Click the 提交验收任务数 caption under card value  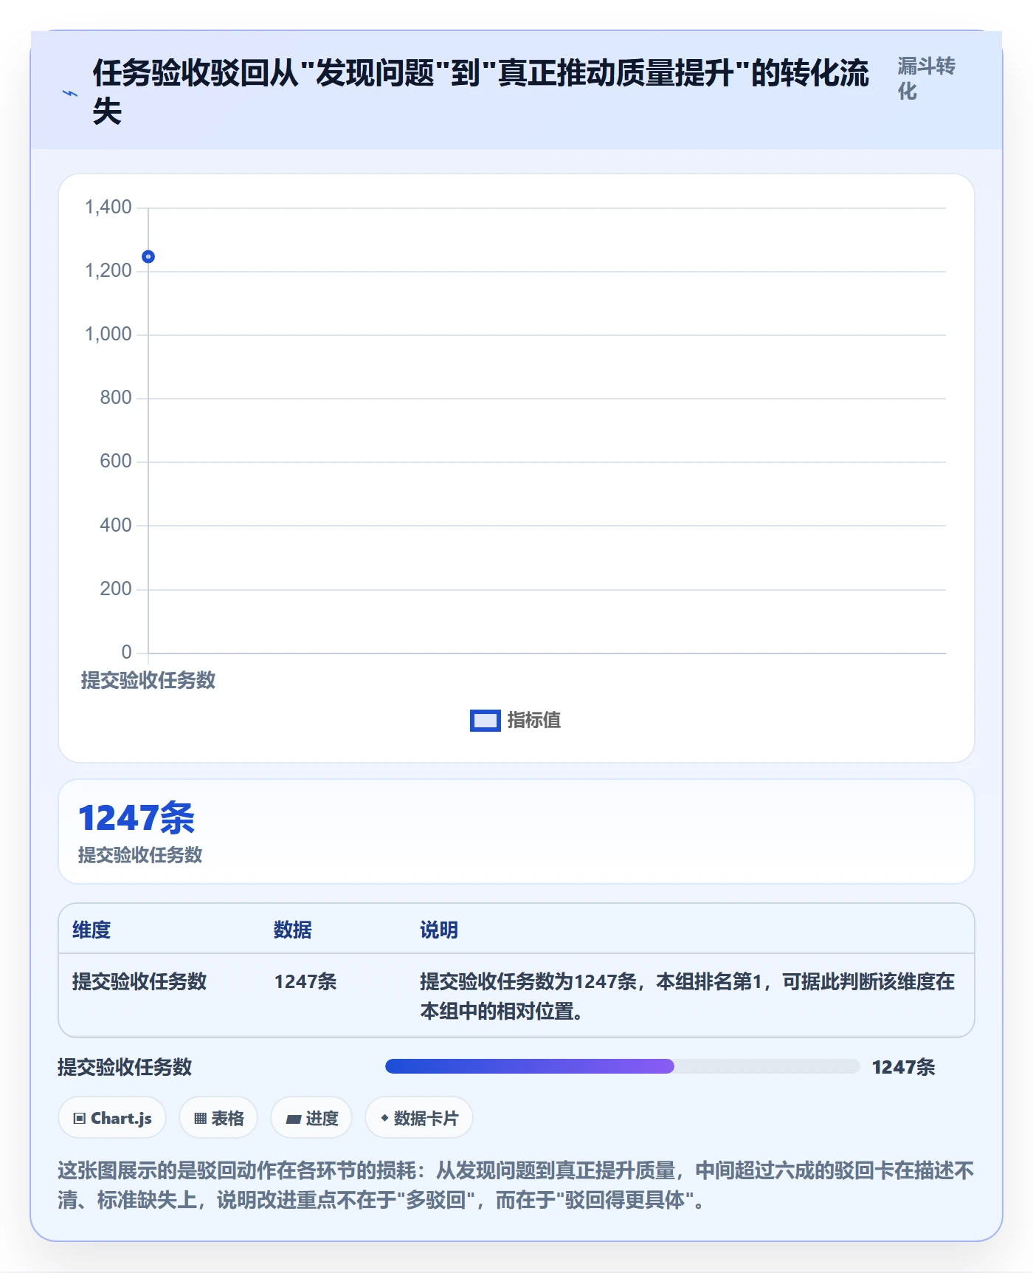pos(140,855)
